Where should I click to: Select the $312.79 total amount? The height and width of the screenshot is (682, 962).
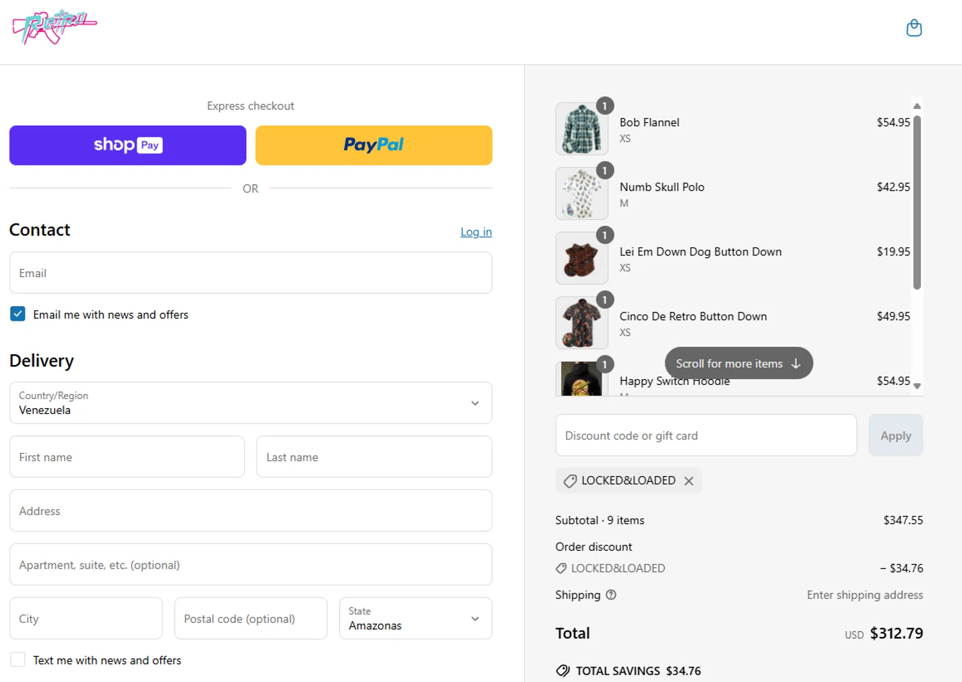(897, 633)
